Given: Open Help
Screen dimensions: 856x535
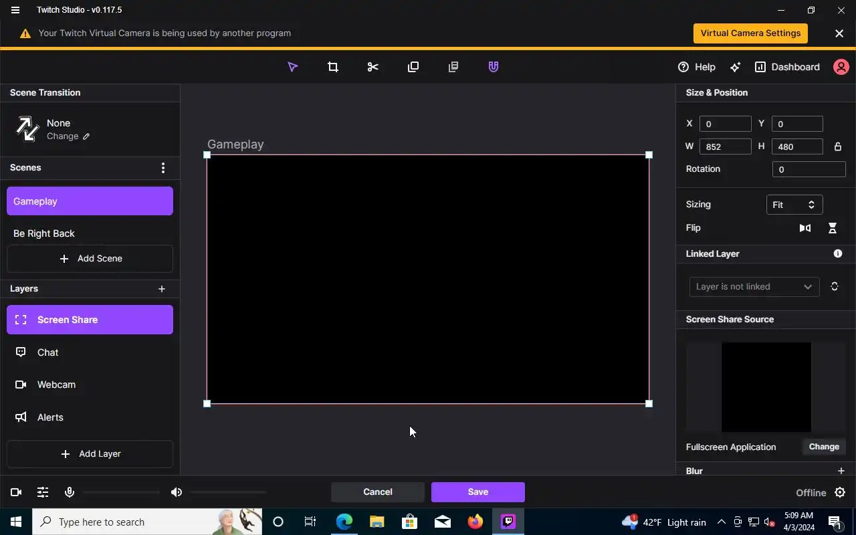Looking at the screenshot, I should (x=696, y=67).
